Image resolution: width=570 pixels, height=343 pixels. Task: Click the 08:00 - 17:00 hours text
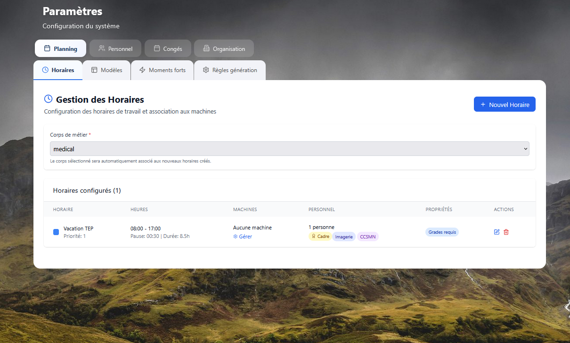pyautogui.click(x=146, y=229)
